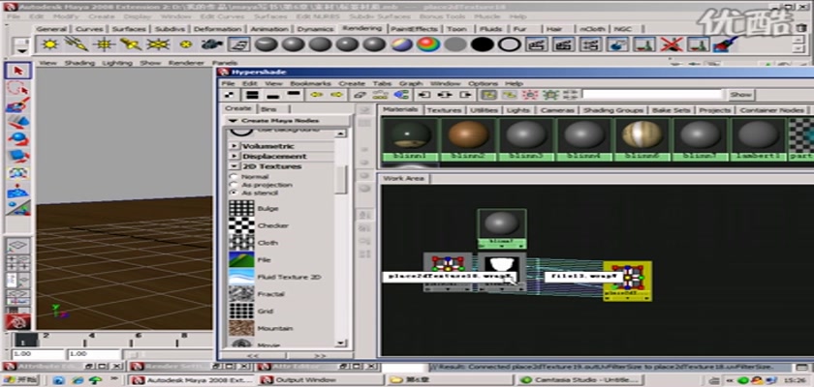Open the Create Maya Nodes dropdown
This screenshot has width=814, height=387.
coord(287,120)
